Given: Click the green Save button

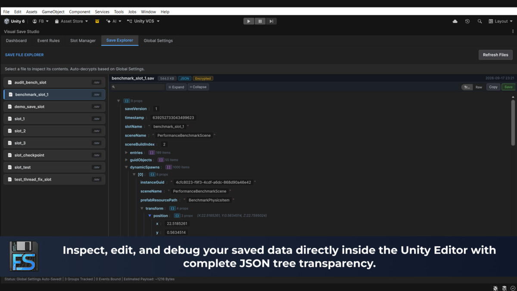Looking at the screenshot, I should pos(508,87).
